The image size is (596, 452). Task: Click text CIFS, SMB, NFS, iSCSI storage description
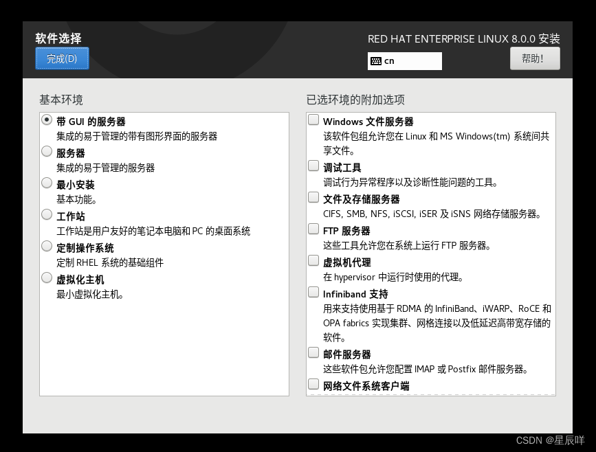(432, 214)
